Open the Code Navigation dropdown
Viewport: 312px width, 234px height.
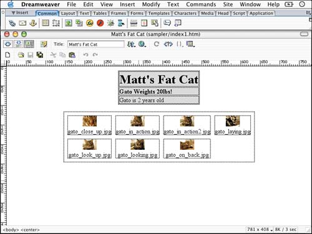point(180,44)
